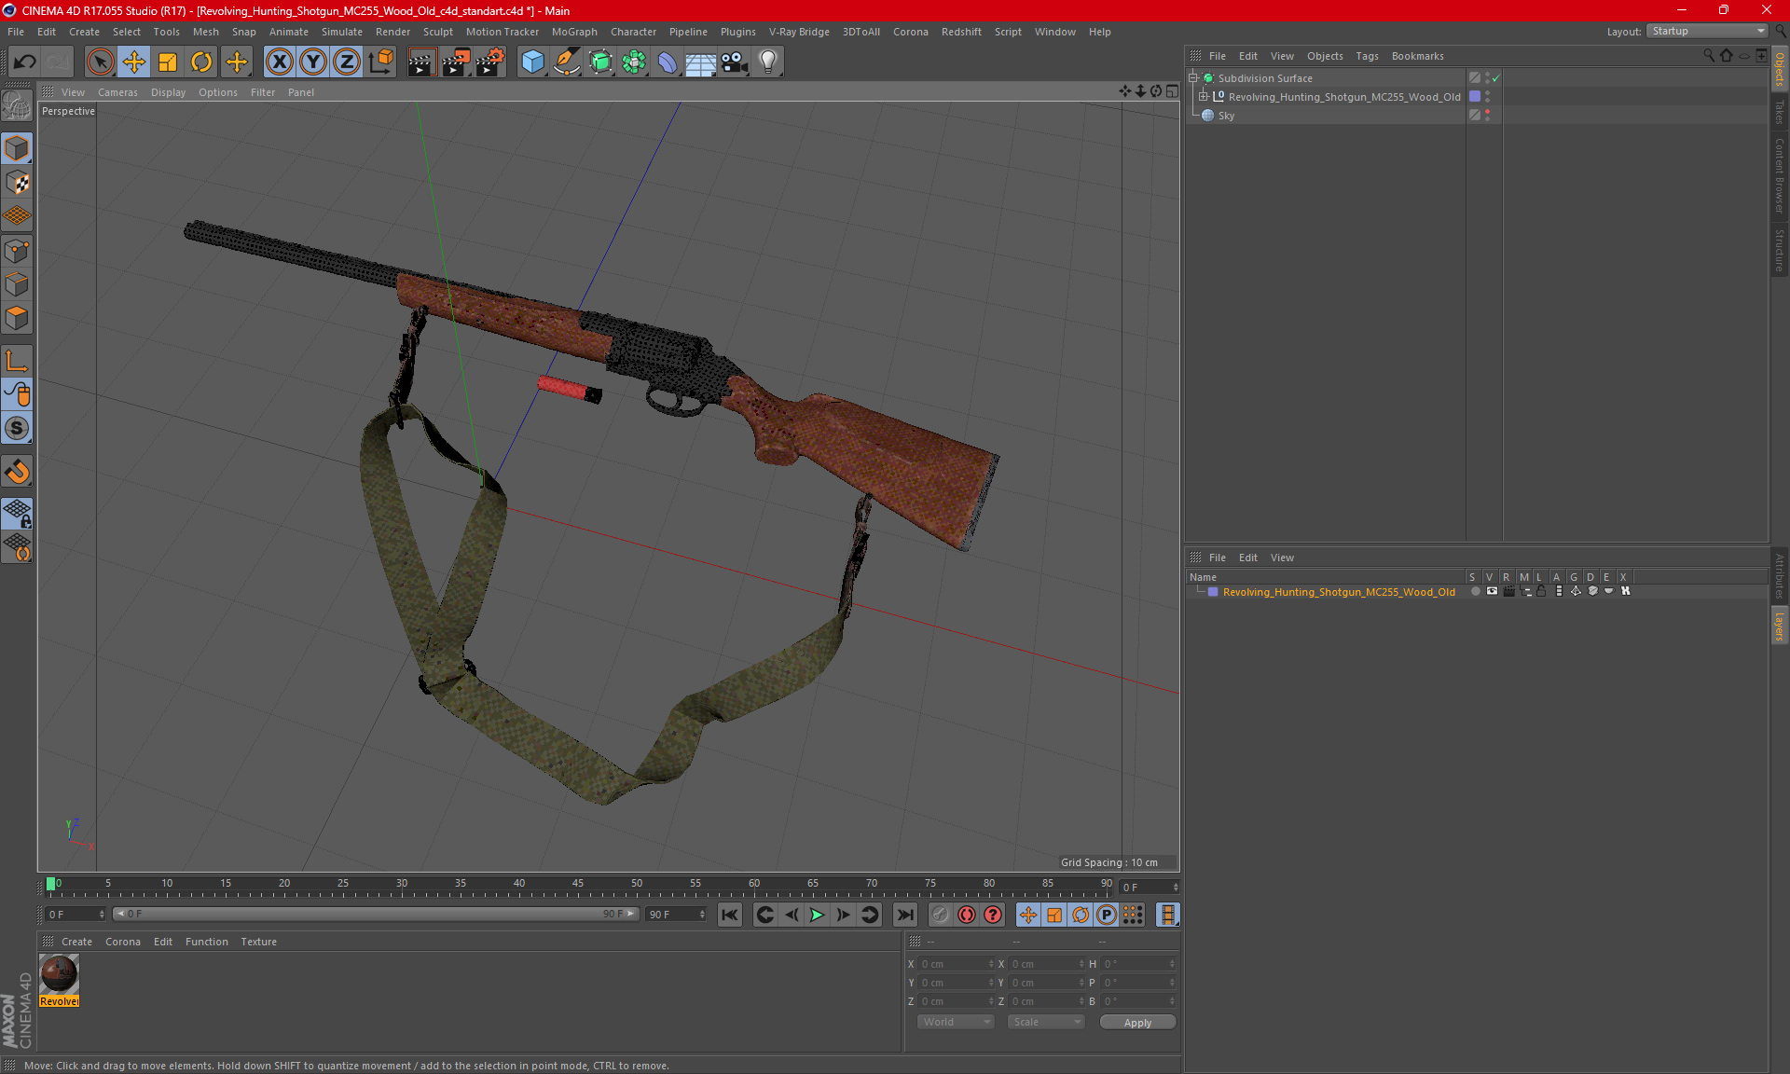Screen dimensions: 1790x1074
Task: Open the Object Manager Tags menu
Action: click(1367, 56)
